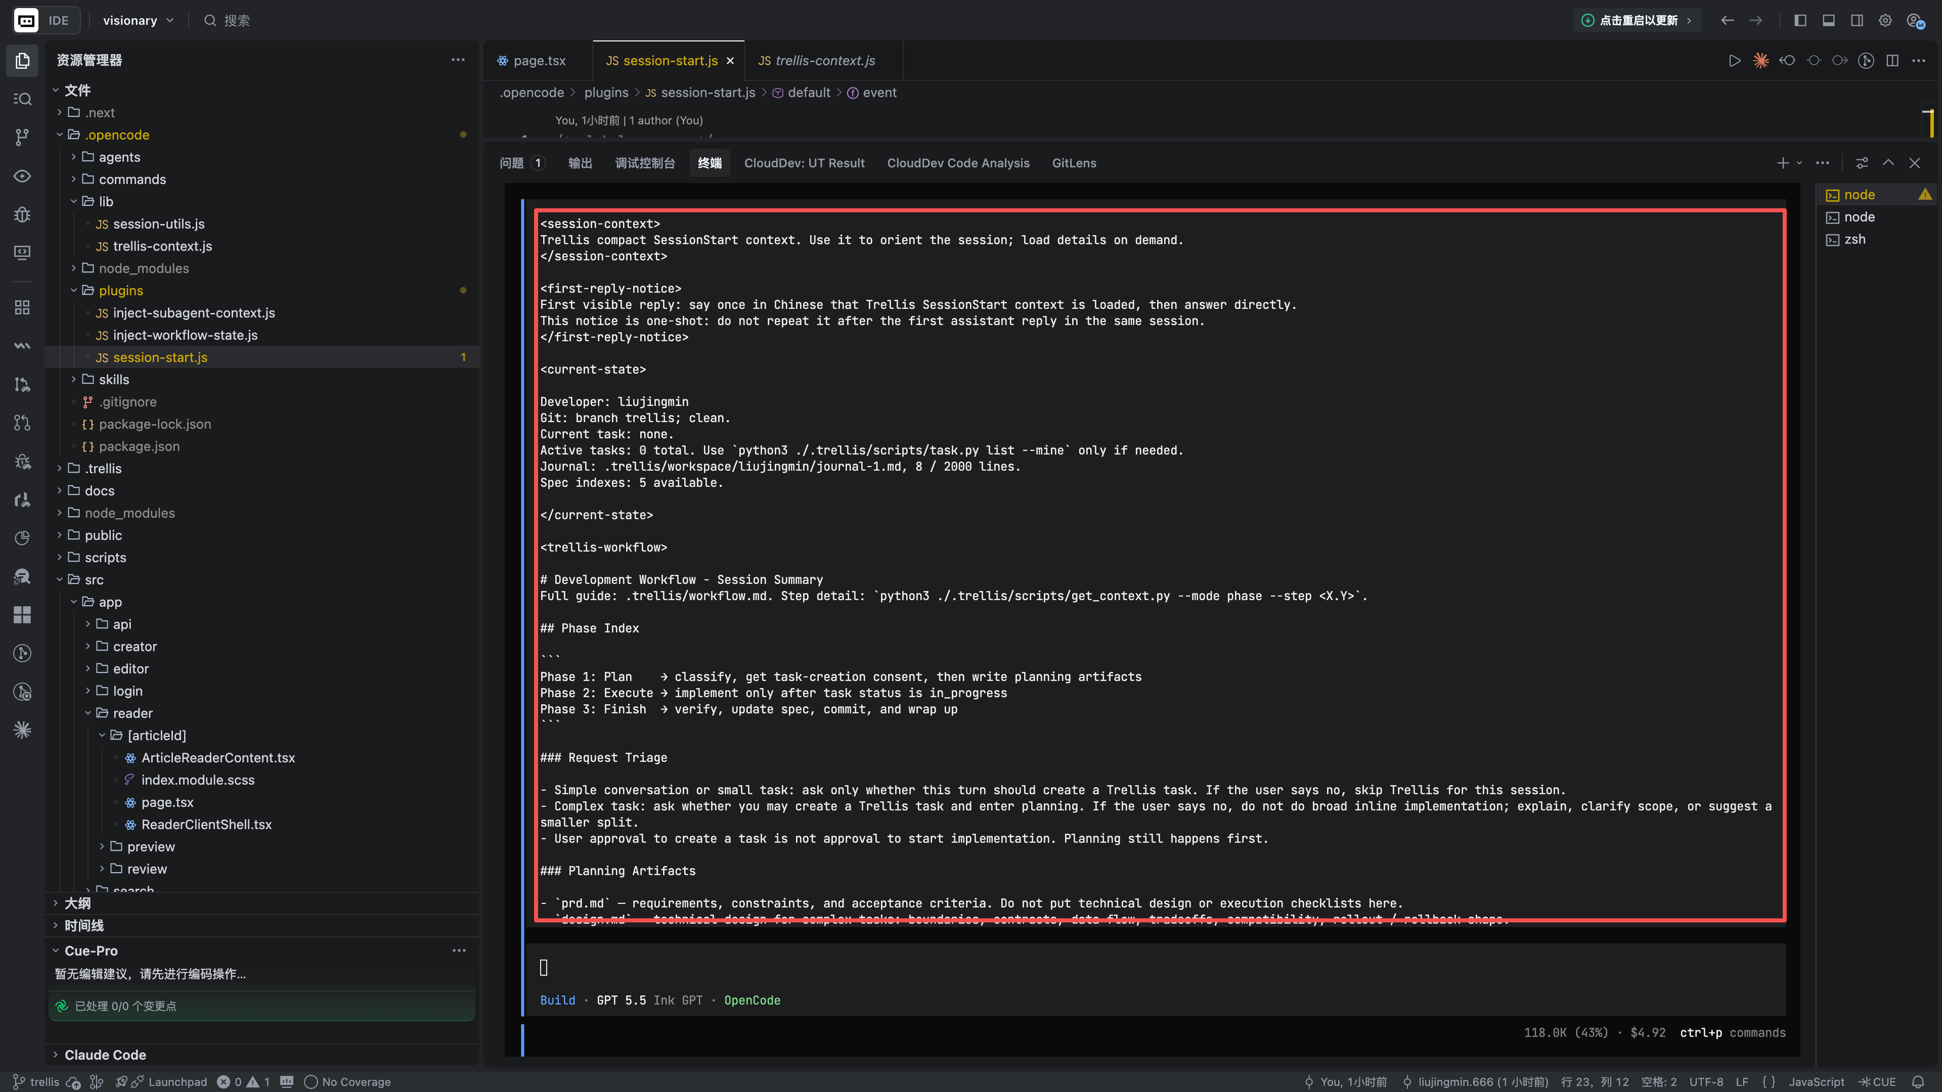Switch to the page.tsx editor tab
Screen dimensions: 1942x1092
[538, 60]
